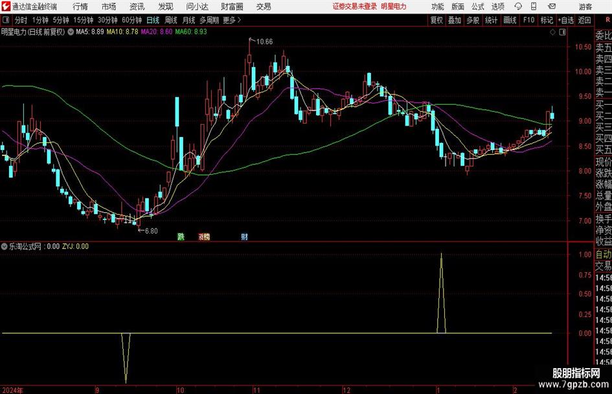Click the 明星电力 stock name in title bar

pyautogui.click(x=394, y=6)
